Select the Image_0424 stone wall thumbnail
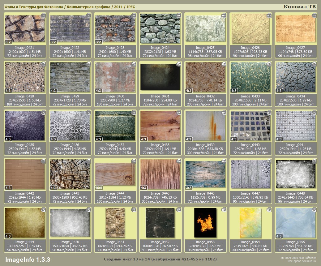 [160, 28]
